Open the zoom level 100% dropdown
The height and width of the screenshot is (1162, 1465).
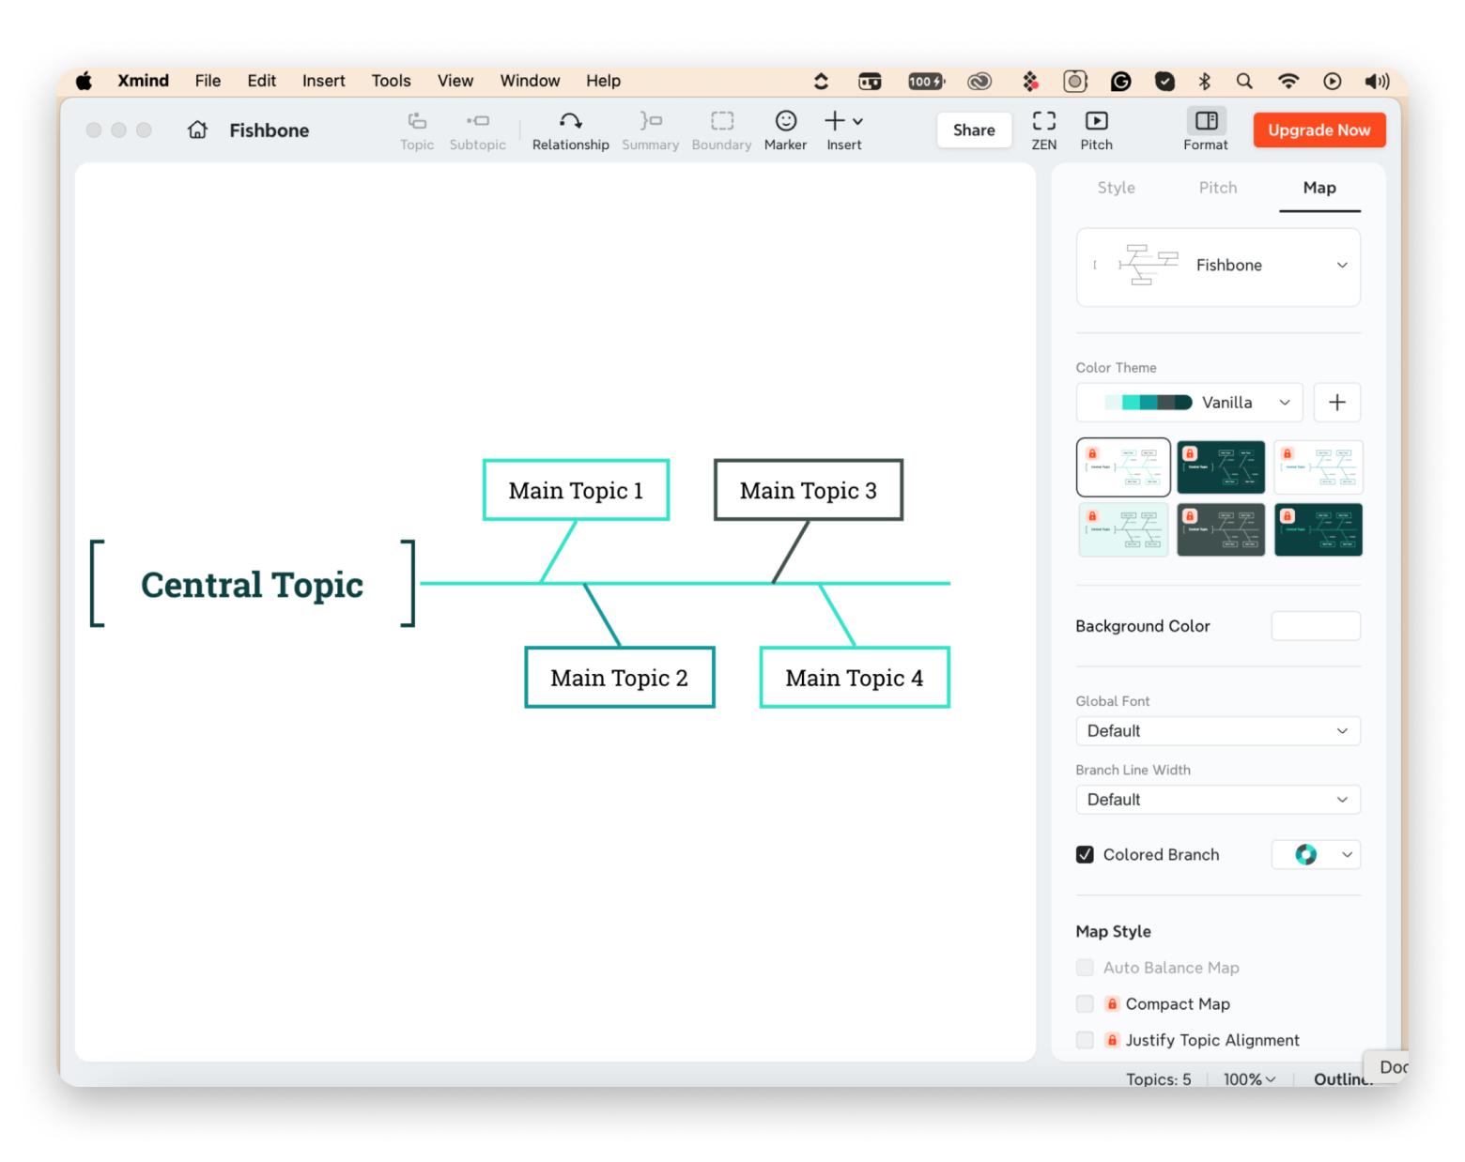[1249, 1078]
